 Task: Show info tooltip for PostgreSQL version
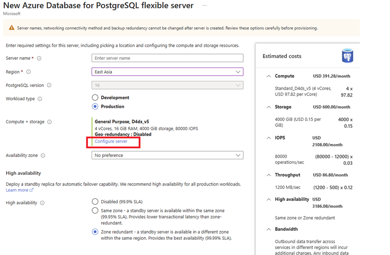(49, 86)
